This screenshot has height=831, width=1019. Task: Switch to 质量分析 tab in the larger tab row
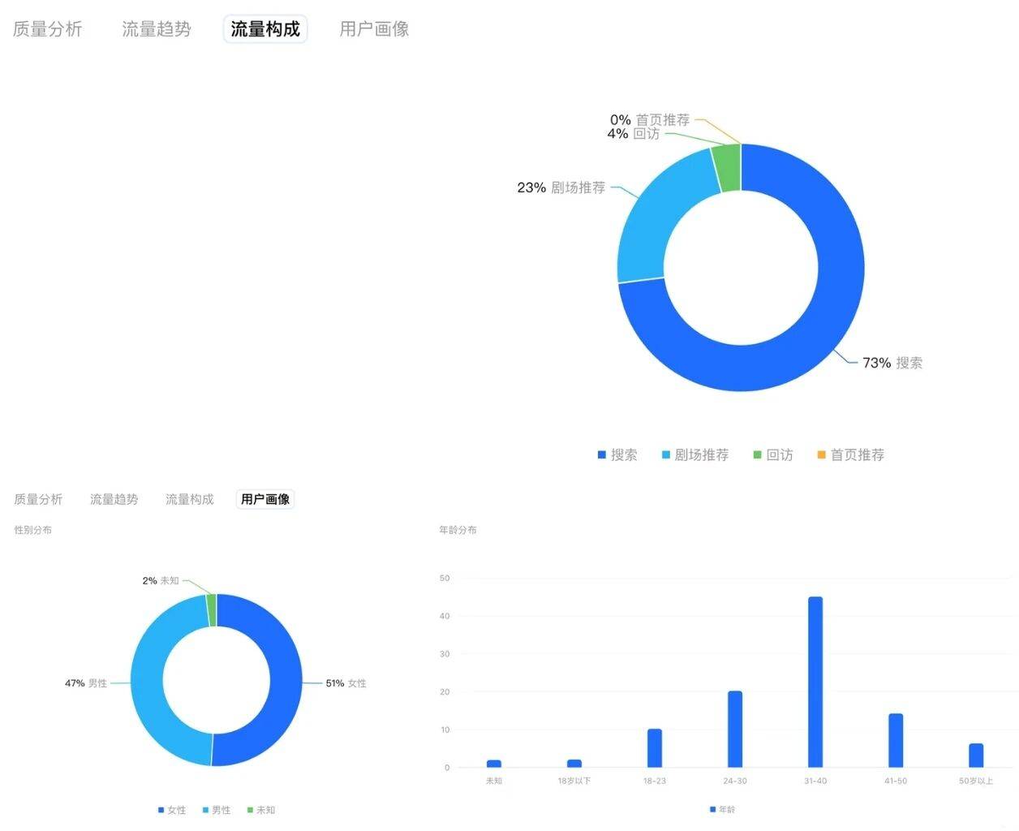coord(48,29)
